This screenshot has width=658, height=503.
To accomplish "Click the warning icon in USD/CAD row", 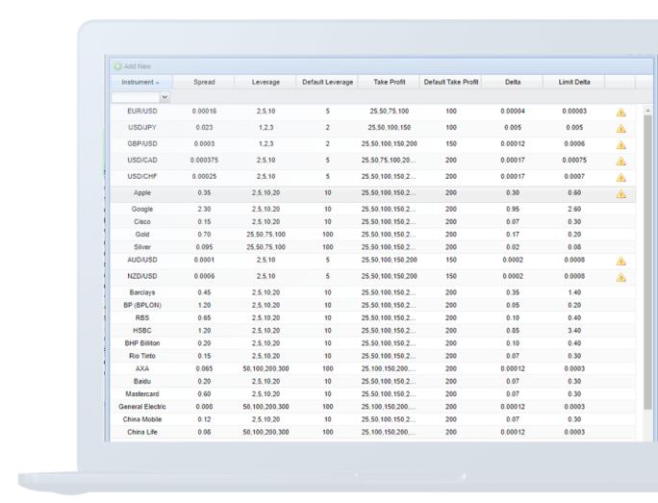I will pyautogui.click(x=621, y=161).
